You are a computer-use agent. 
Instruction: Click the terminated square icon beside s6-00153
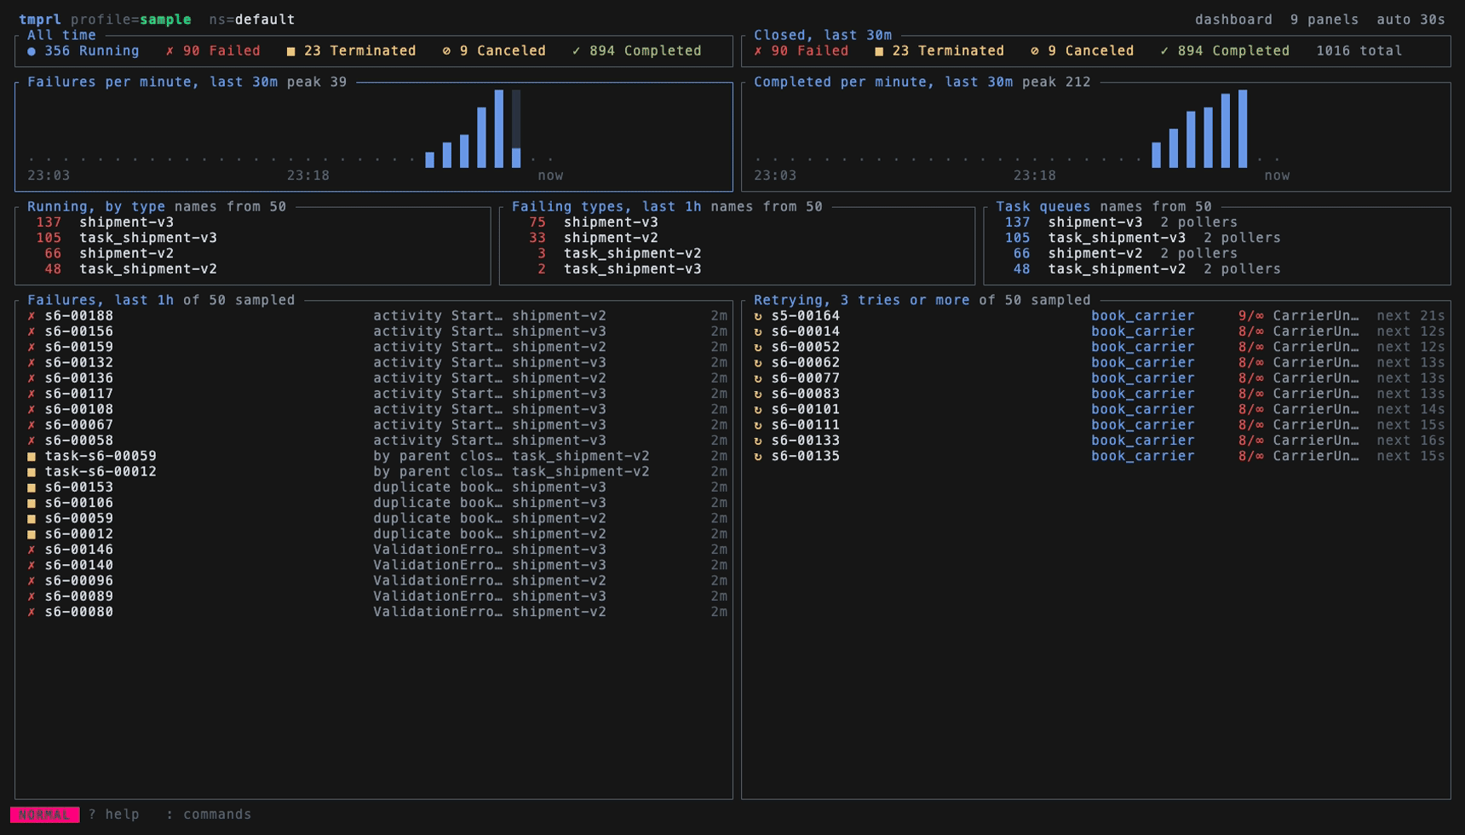click(x=32, y=487)
